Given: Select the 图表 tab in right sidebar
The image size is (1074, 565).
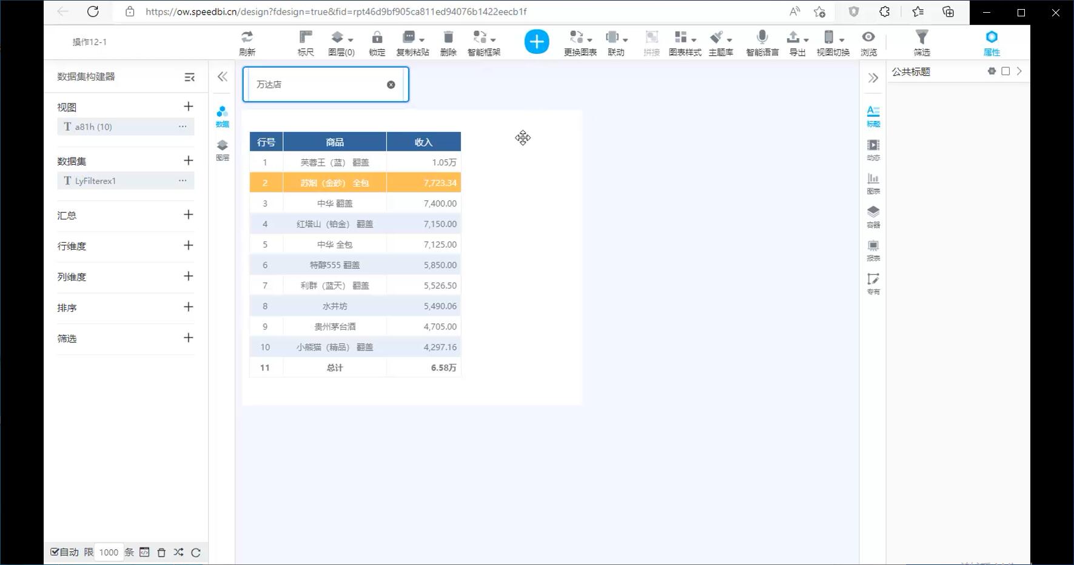Looking at the screenshot, I should click(x=873, y=183).
